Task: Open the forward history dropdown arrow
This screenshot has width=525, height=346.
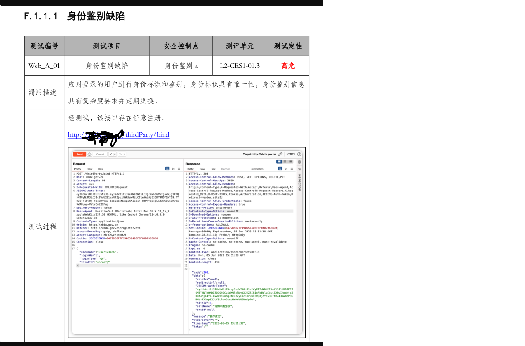Action: [x=124, y=154]
